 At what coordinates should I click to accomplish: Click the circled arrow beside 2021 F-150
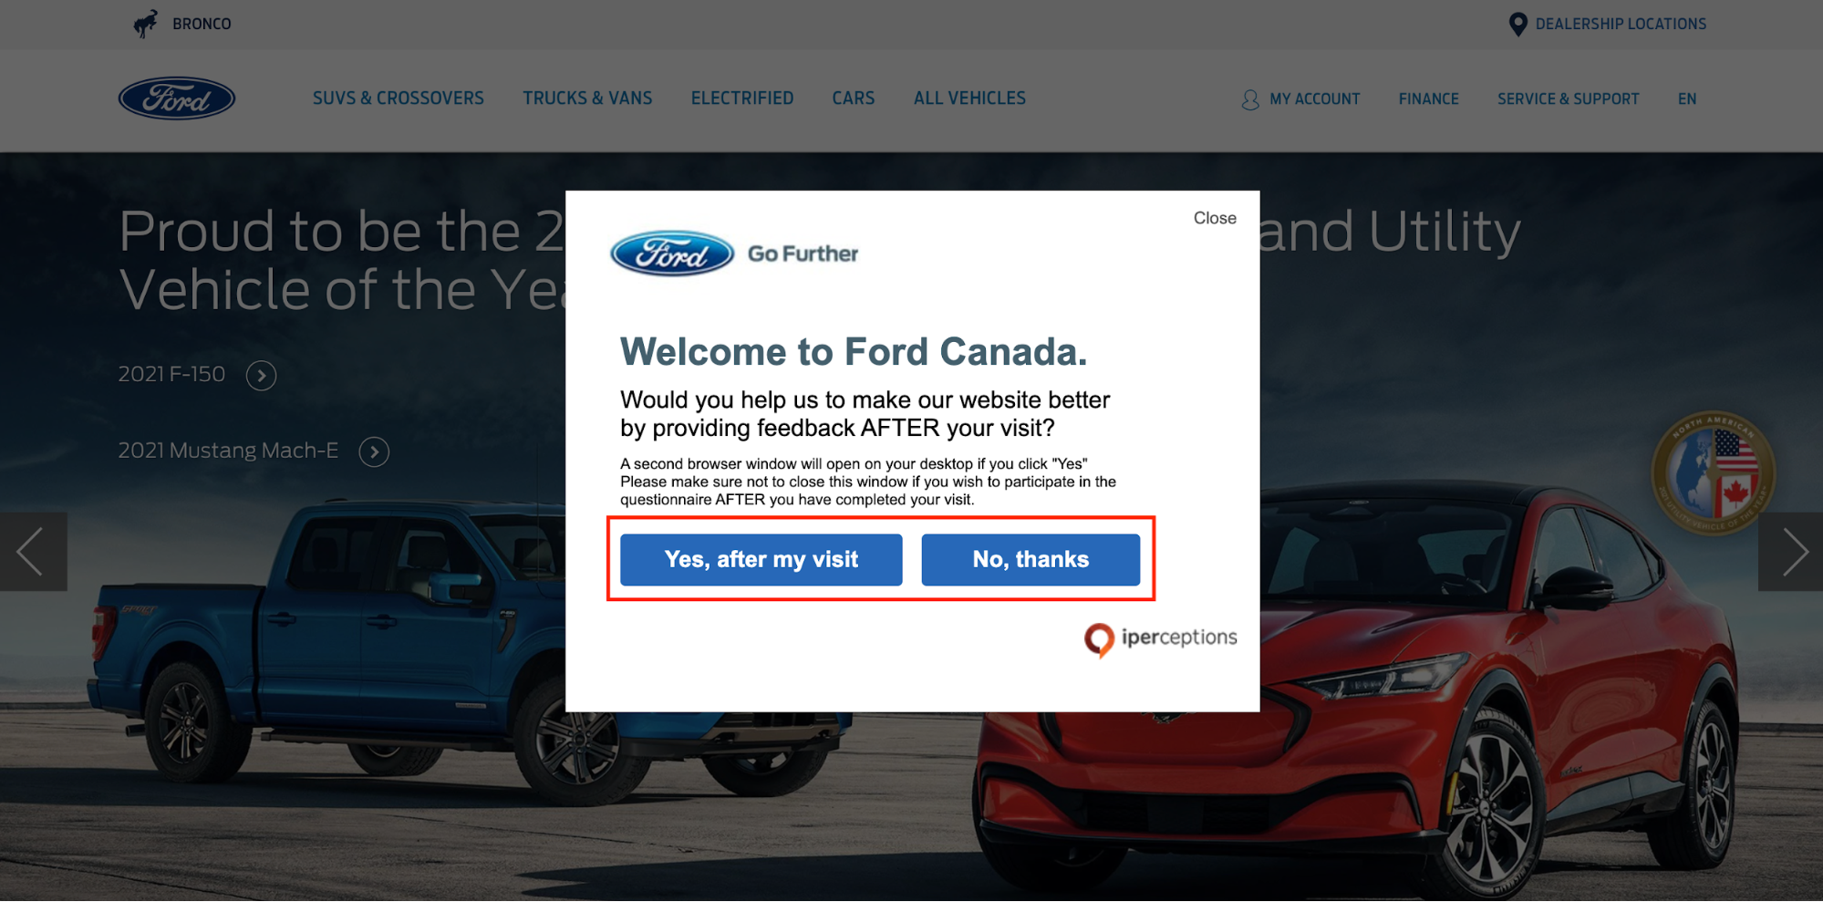click(x=261, y=376)
